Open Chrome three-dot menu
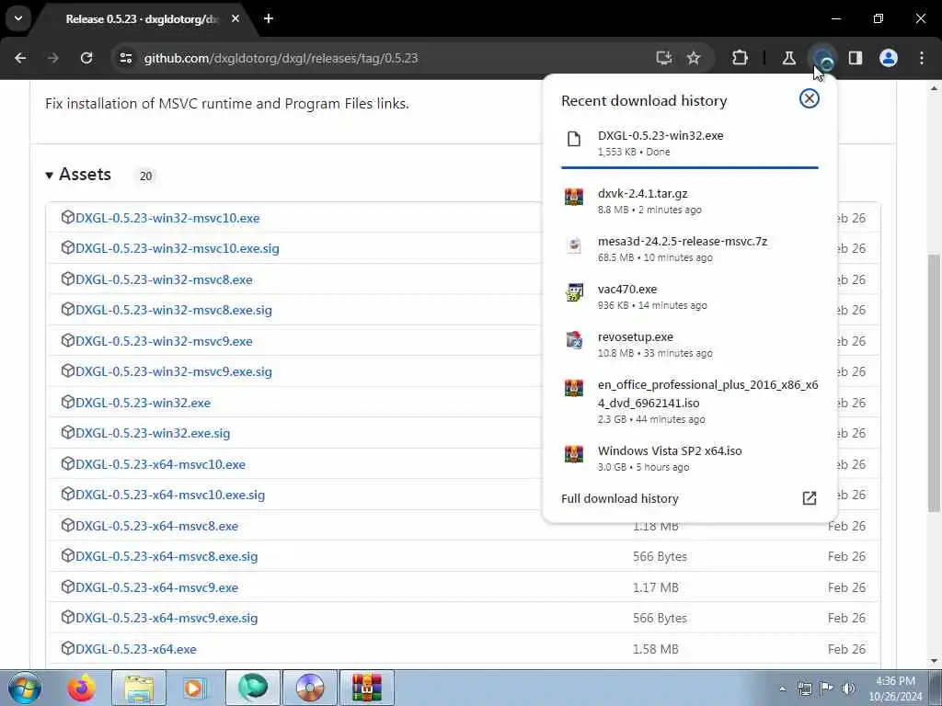The width and height of the screenshot is (942, 706). (922, 58)
